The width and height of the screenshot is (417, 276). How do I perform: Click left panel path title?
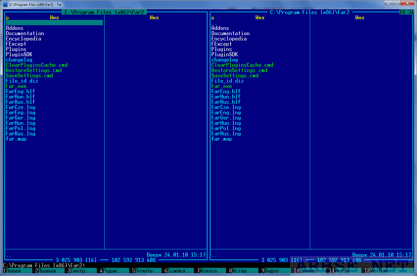click(x=104, y=12)
